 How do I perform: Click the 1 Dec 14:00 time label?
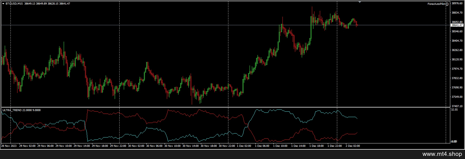(x=298, y=146)
